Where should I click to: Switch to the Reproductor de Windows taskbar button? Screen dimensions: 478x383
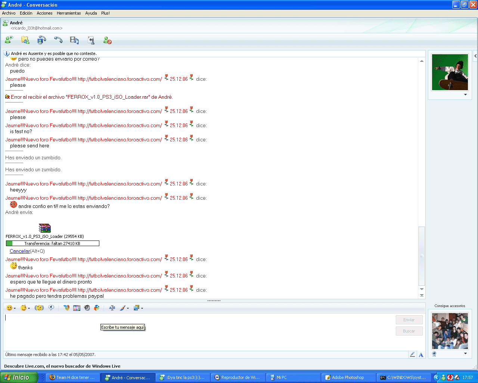[238, 377]
